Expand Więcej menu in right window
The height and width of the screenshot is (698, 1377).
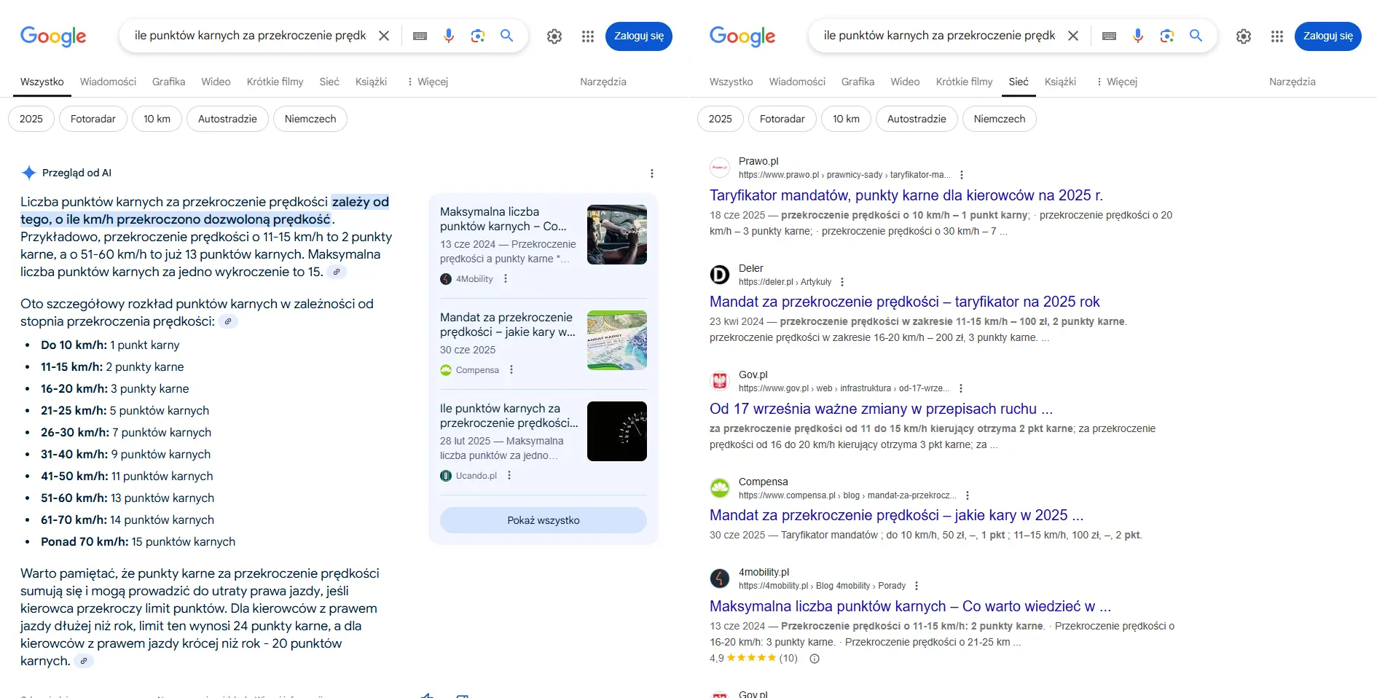pos(1116,82)
